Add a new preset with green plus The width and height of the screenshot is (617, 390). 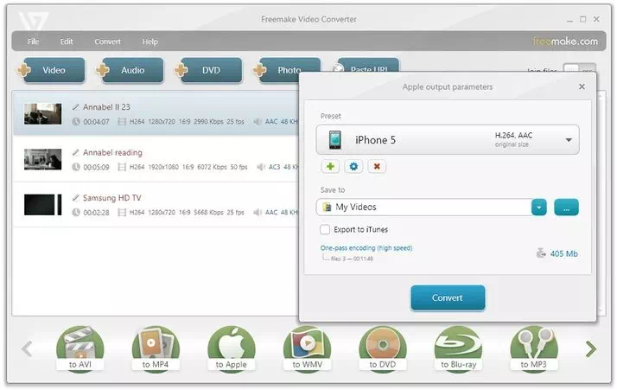click(330, 166)
